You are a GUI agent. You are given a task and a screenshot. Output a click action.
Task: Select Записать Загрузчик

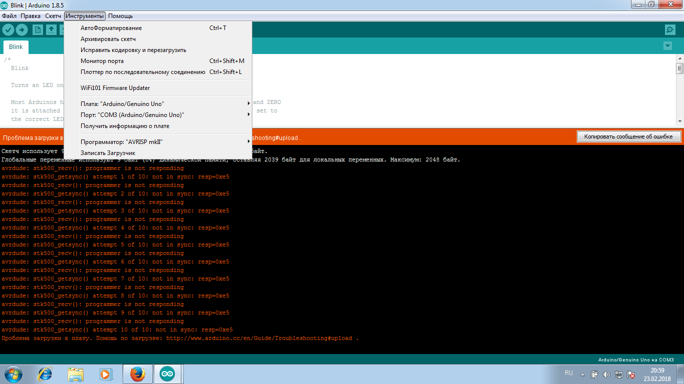158,153
